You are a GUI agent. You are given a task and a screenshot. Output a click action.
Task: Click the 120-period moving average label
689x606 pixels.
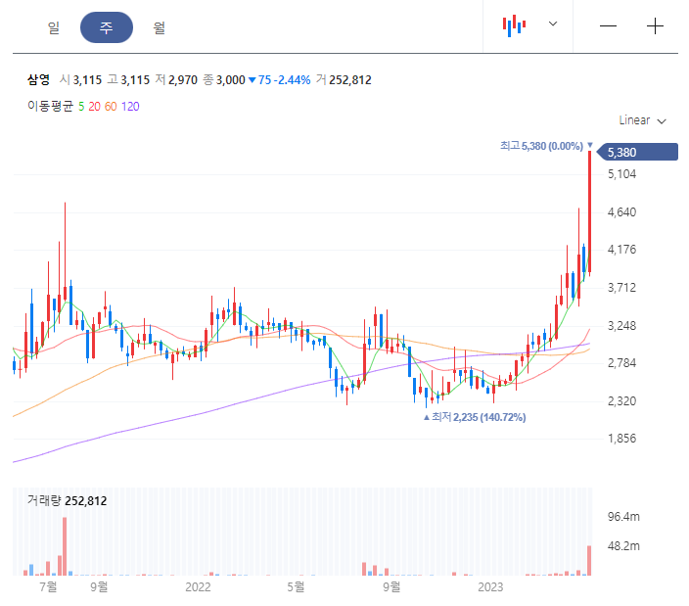click(x=130, y=107)
